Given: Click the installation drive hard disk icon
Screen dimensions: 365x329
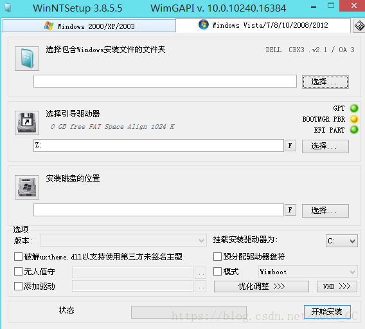Looking at the screenshot, I should [27, 187].
